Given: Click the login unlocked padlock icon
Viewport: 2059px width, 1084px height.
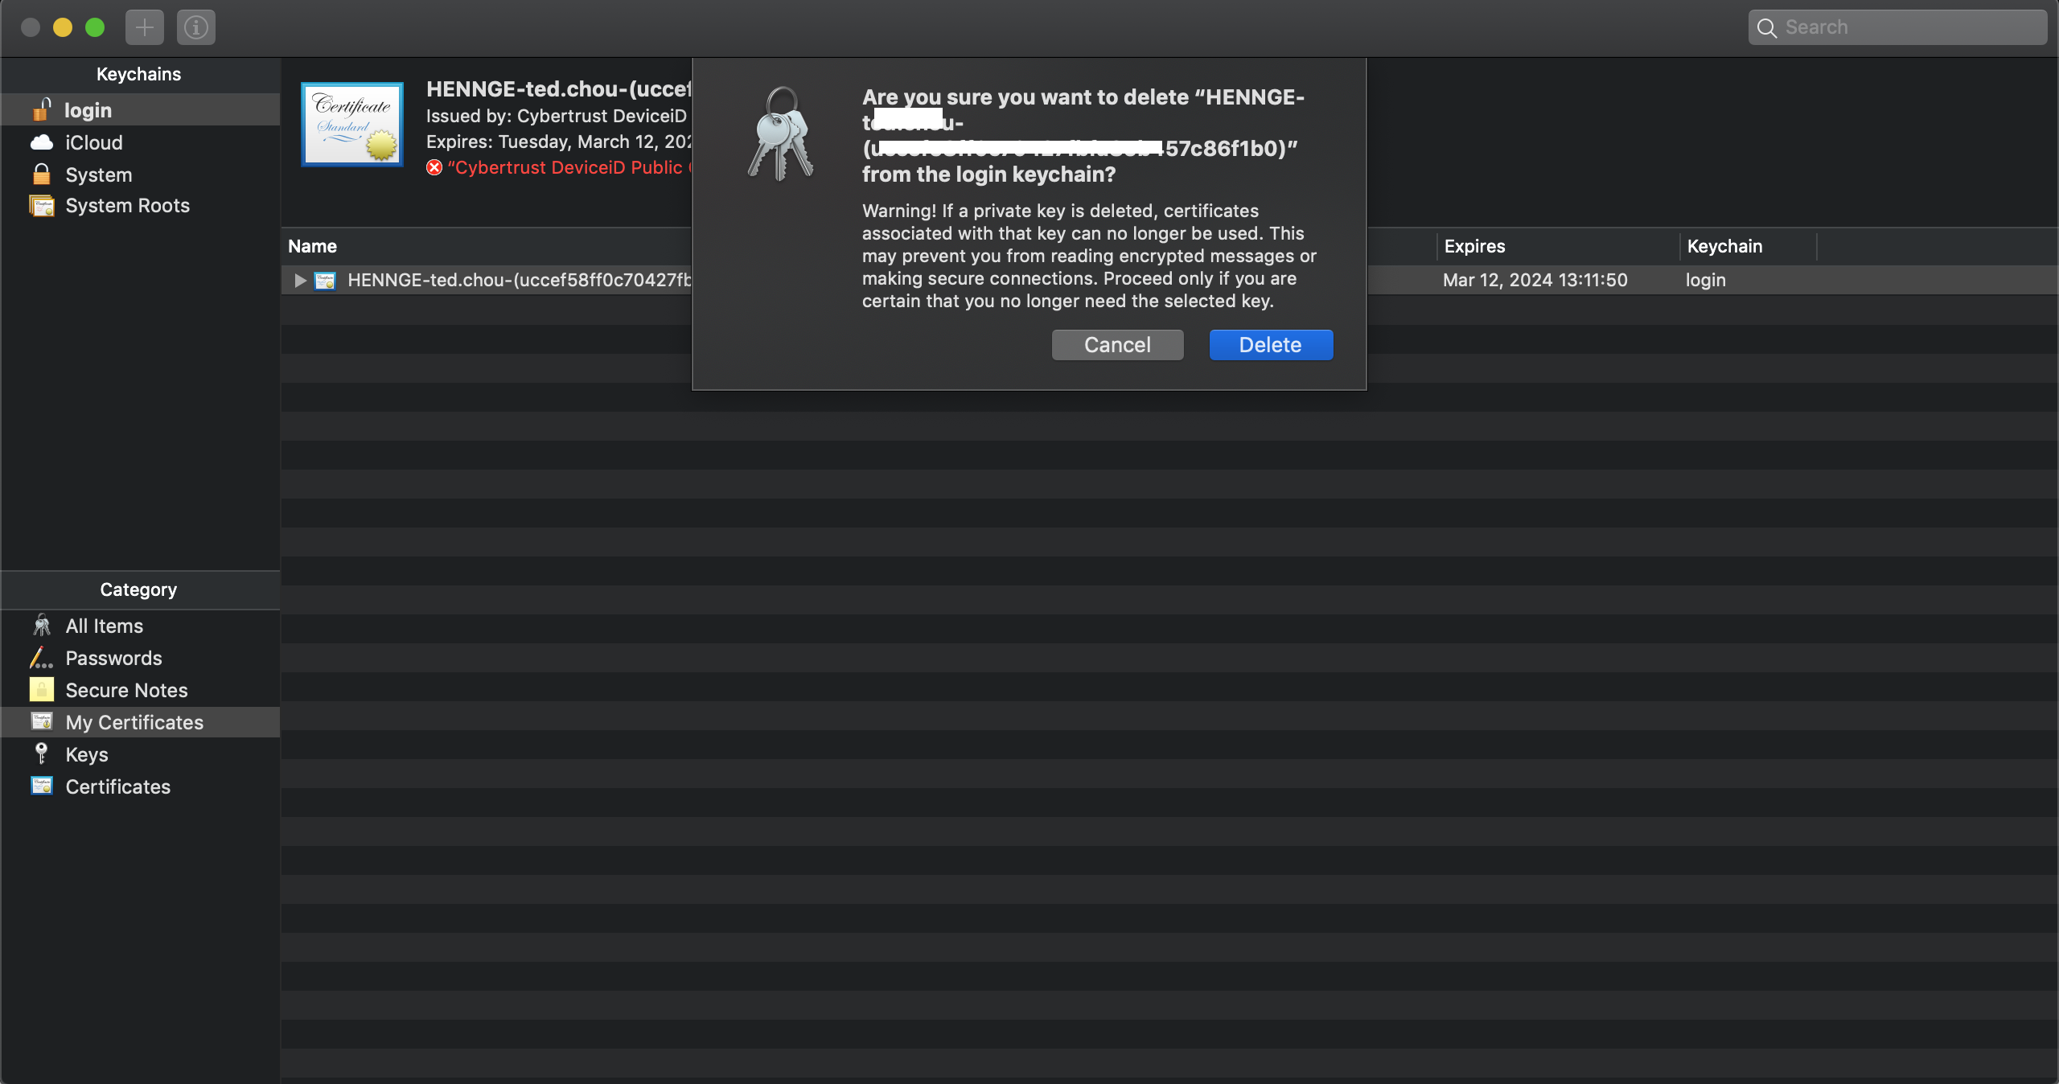Looking at the screenshot, I should click(x=42, y=109).
